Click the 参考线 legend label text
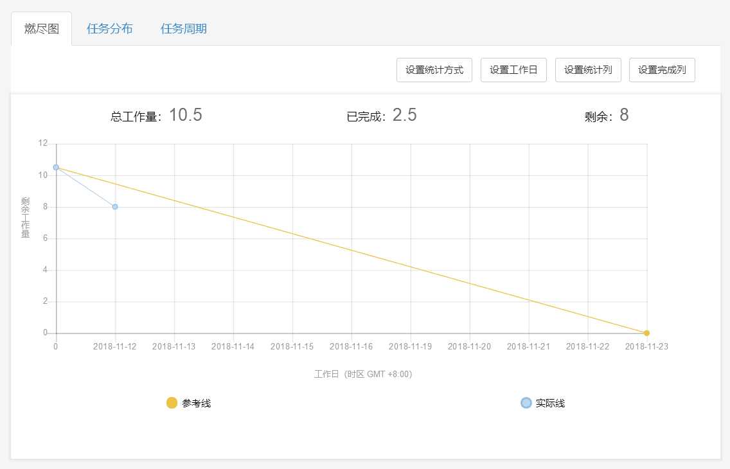The width and height of the screenshot is (730, 469). 196,403
